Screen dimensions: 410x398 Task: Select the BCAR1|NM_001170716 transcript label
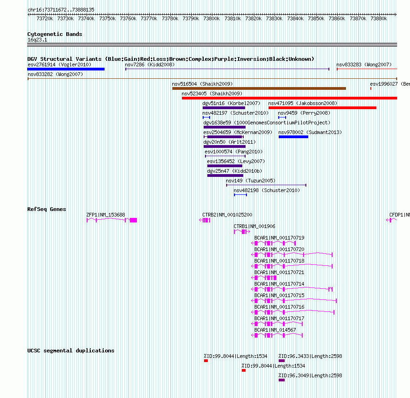pos(279,307)
